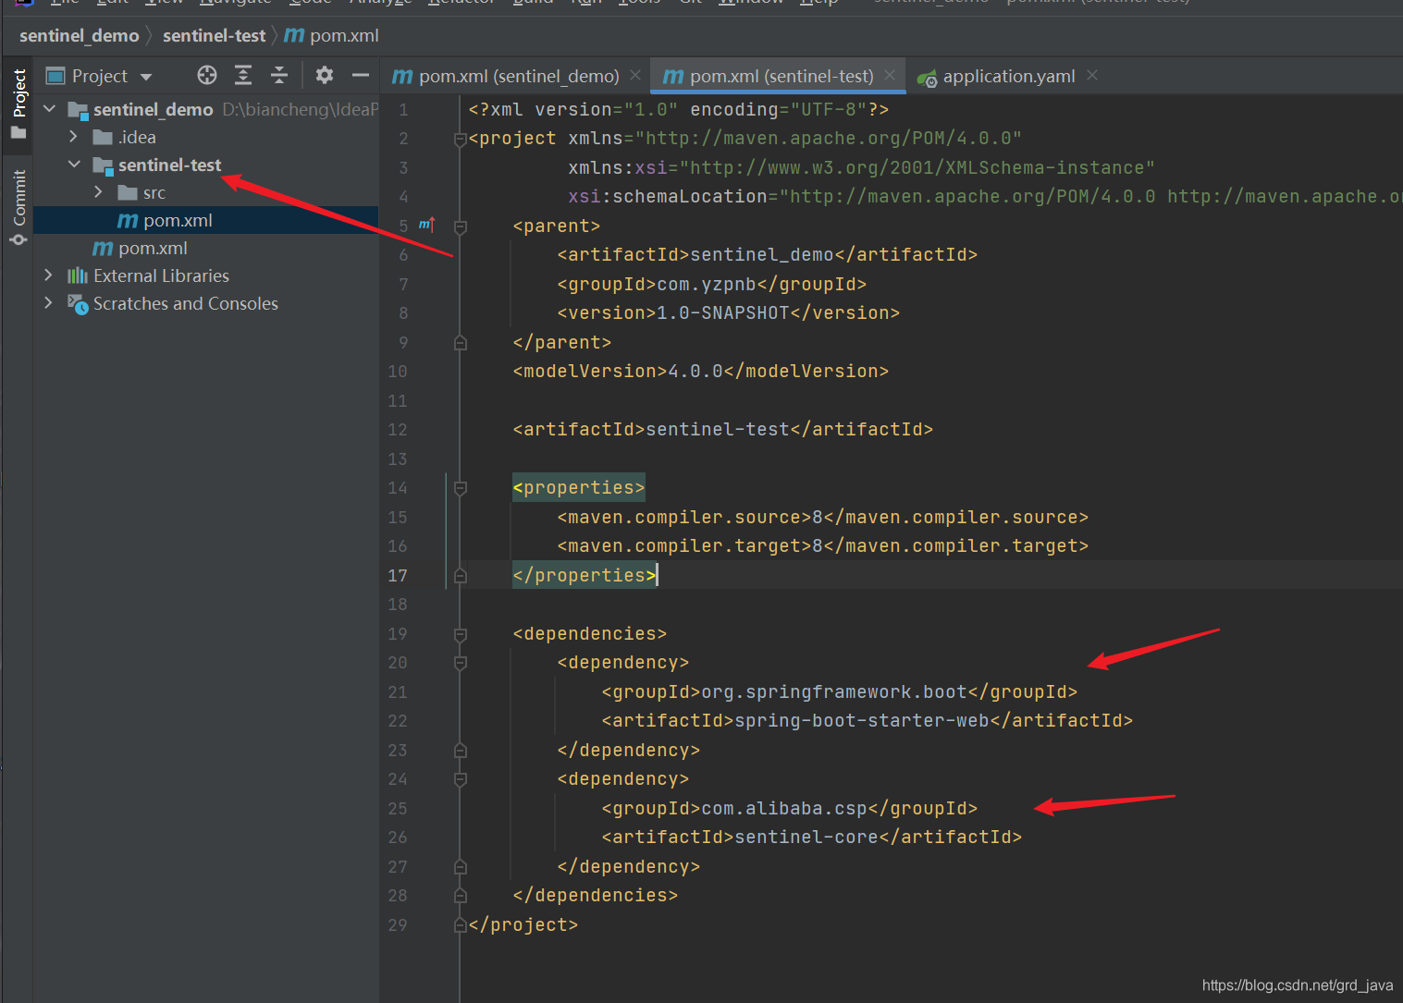Screen dimensions: 1403x1003
Task: Click fold end marker of project at line 29
Action: coord(460,925)
